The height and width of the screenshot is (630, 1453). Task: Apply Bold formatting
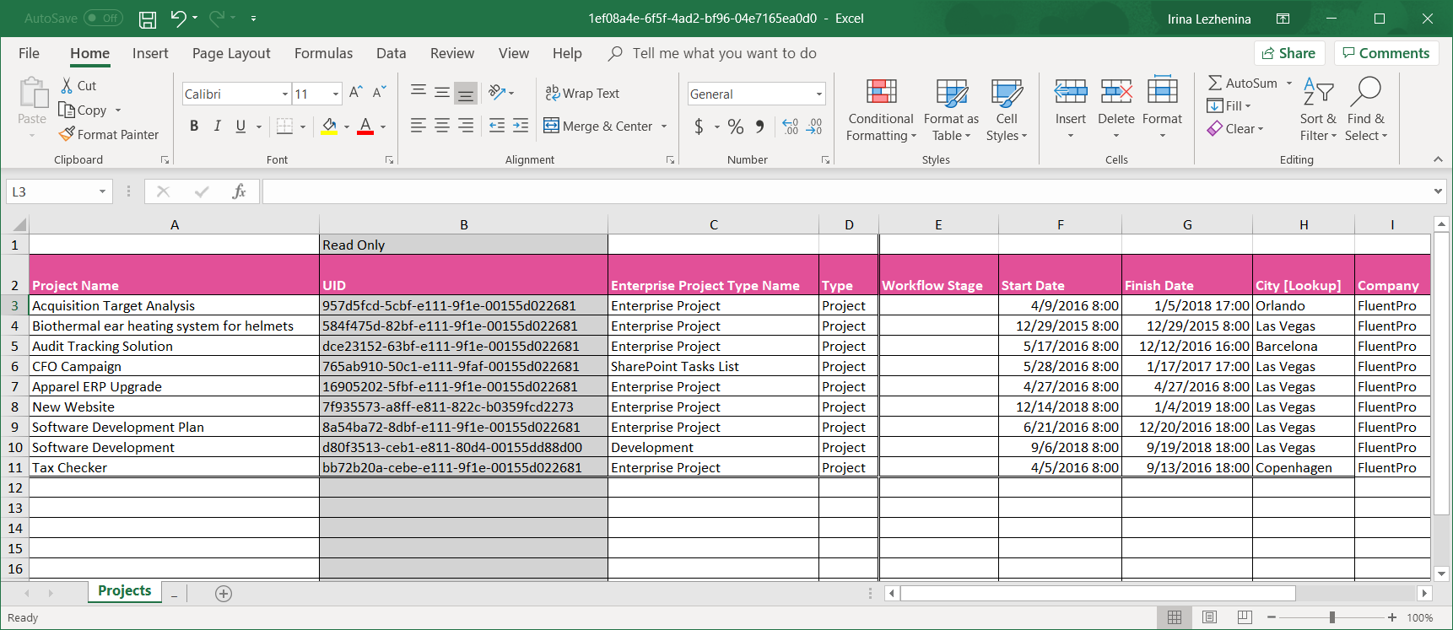(x=194, y=126)
